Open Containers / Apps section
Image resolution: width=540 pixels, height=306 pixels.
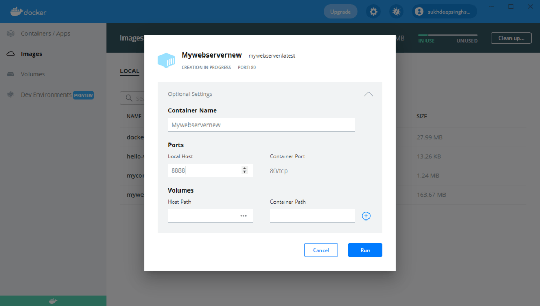click(45, 34)
